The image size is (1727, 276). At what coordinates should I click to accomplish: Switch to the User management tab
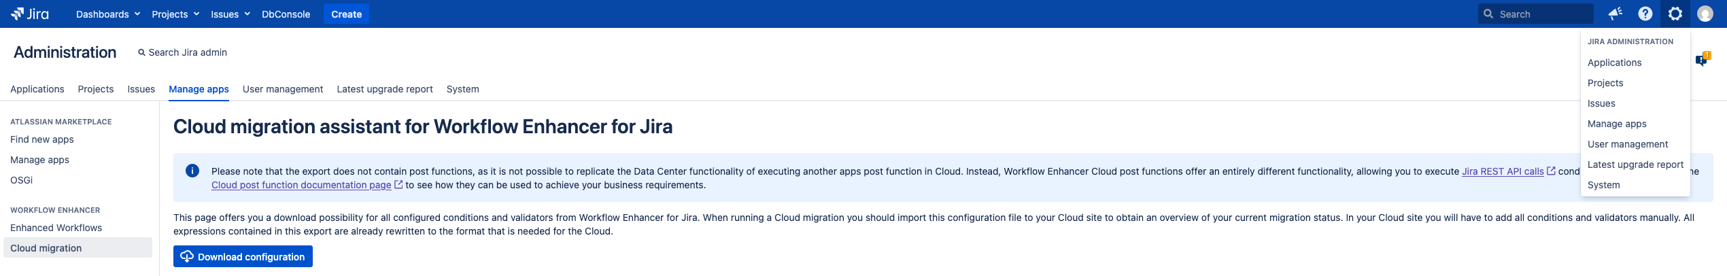click(282, 89)
